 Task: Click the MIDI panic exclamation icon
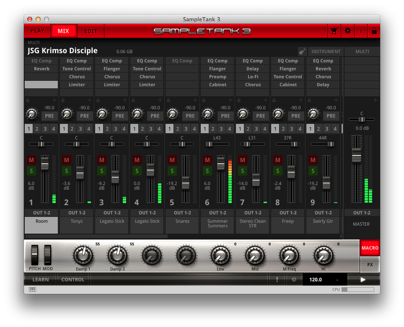[277, 279]
